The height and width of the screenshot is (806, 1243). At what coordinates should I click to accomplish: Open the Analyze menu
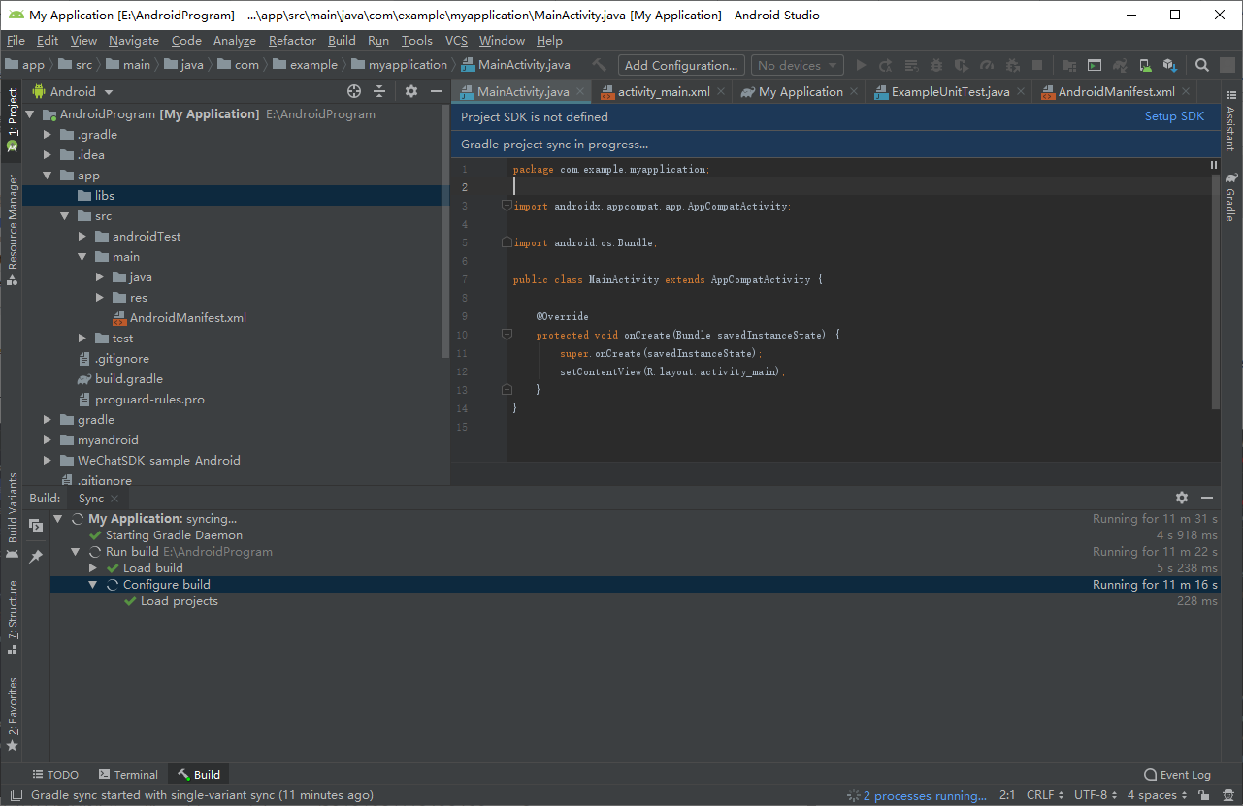point(235,40)
